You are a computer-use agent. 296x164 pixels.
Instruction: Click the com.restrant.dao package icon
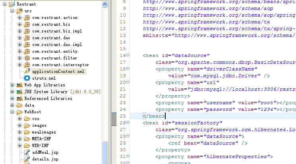coord(27,38)
